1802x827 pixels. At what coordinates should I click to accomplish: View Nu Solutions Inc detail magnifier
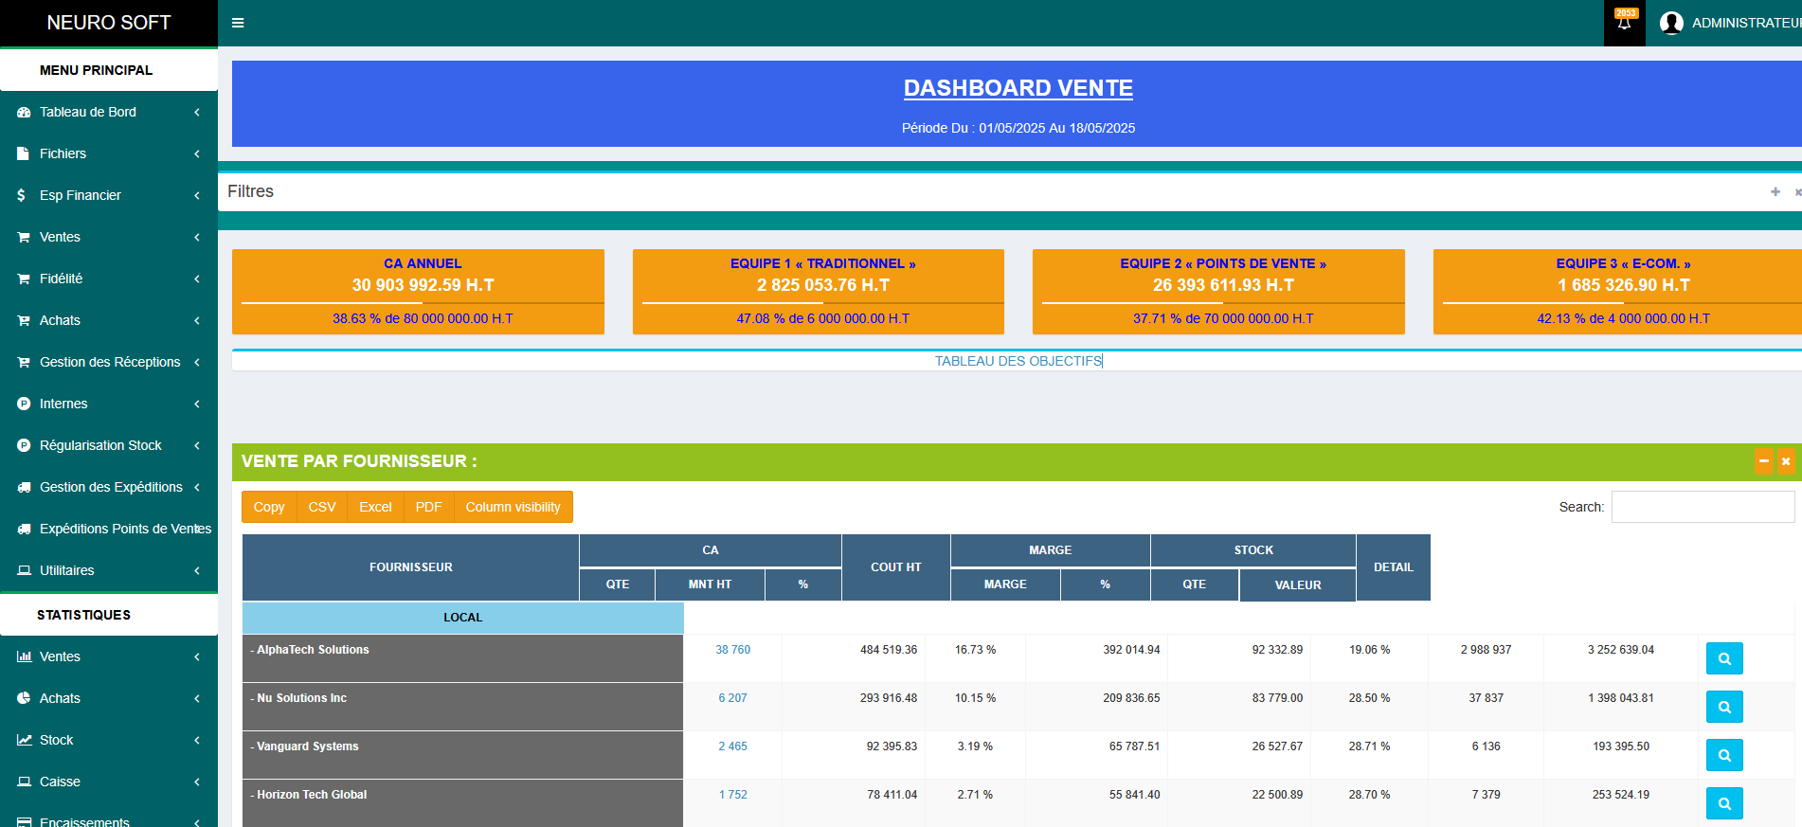point(1723,707)
